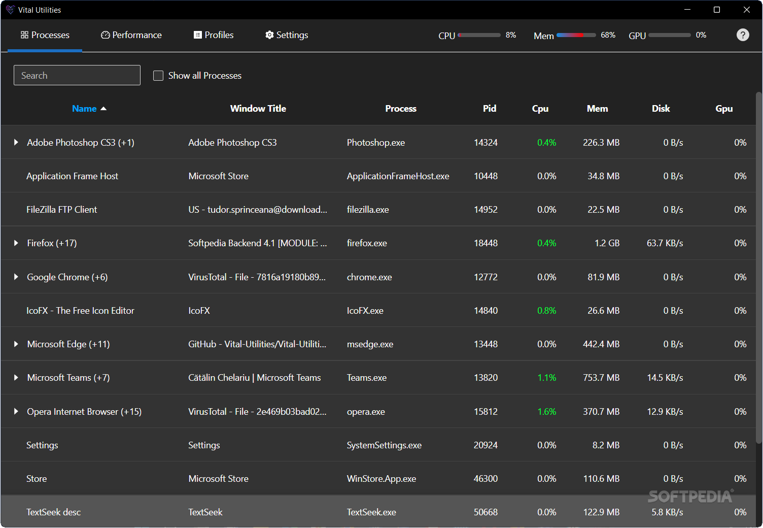
Task: Click Firefox disk value 63.7 KB/s
Action: pyautogui.click(x=665, y=243)
